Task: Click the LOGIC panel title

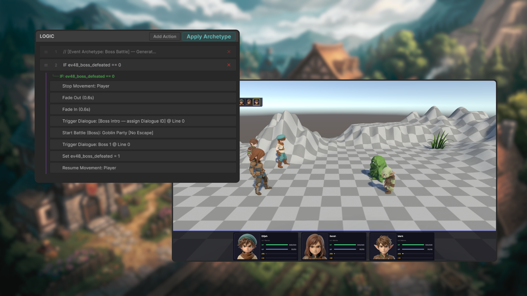Action: 47,36
